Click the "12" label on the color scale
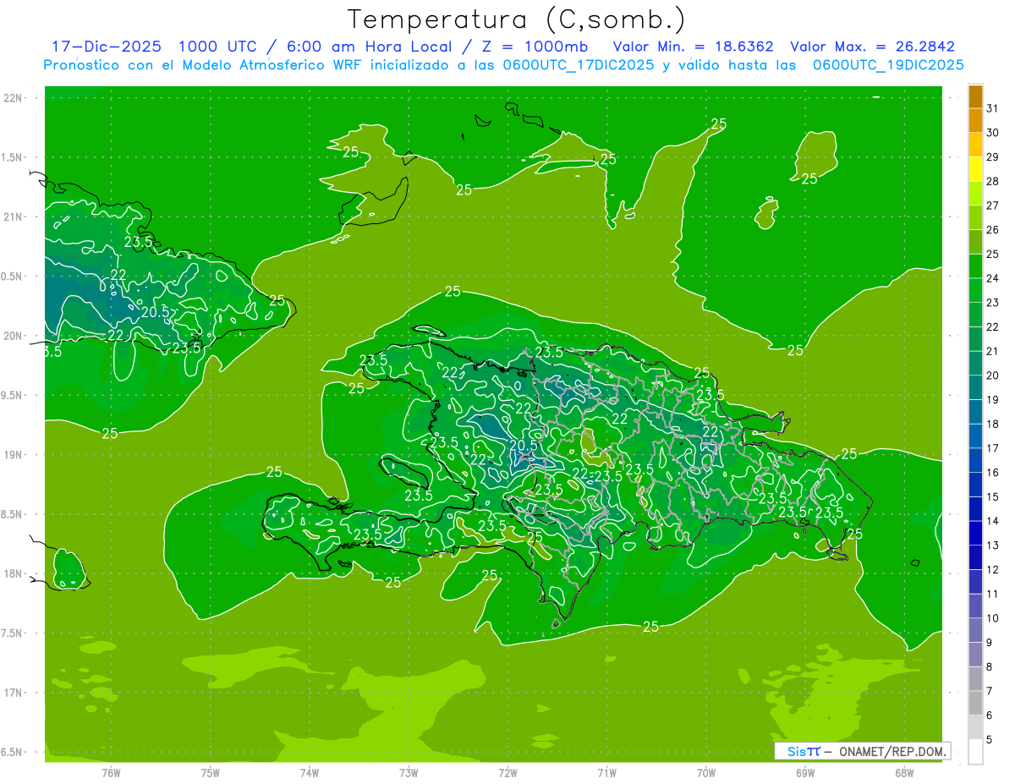 (993, 570)
